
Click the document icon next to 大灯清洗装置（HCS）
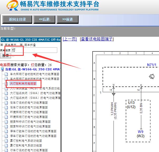6,89
